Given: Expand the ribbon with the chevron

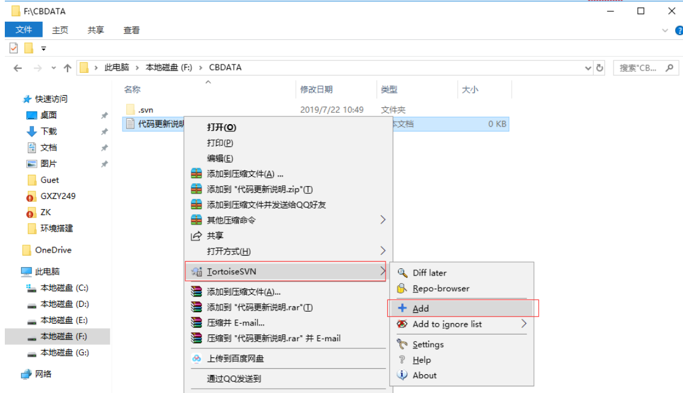Looking at the screenshot, I should [665, 31].
